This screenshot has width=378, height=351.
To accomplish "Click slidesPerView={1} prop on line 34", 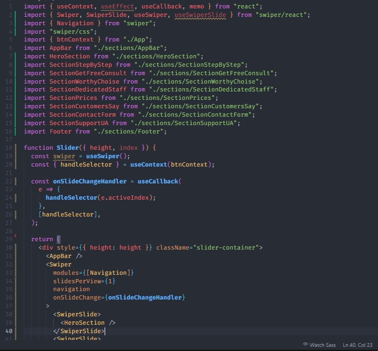I will (x=84, y=281).
